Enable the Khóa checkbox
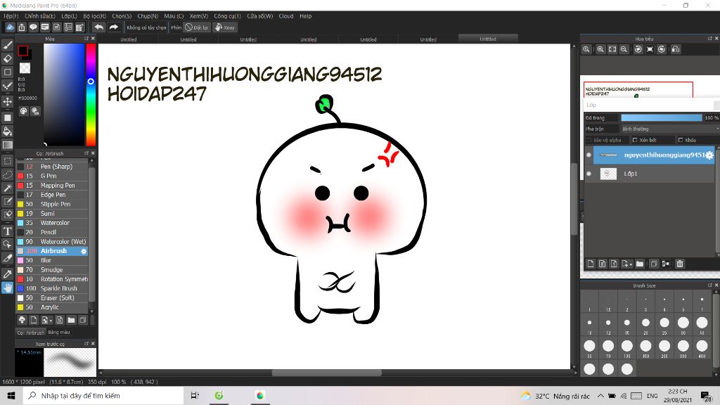 [x=681, y=140]
